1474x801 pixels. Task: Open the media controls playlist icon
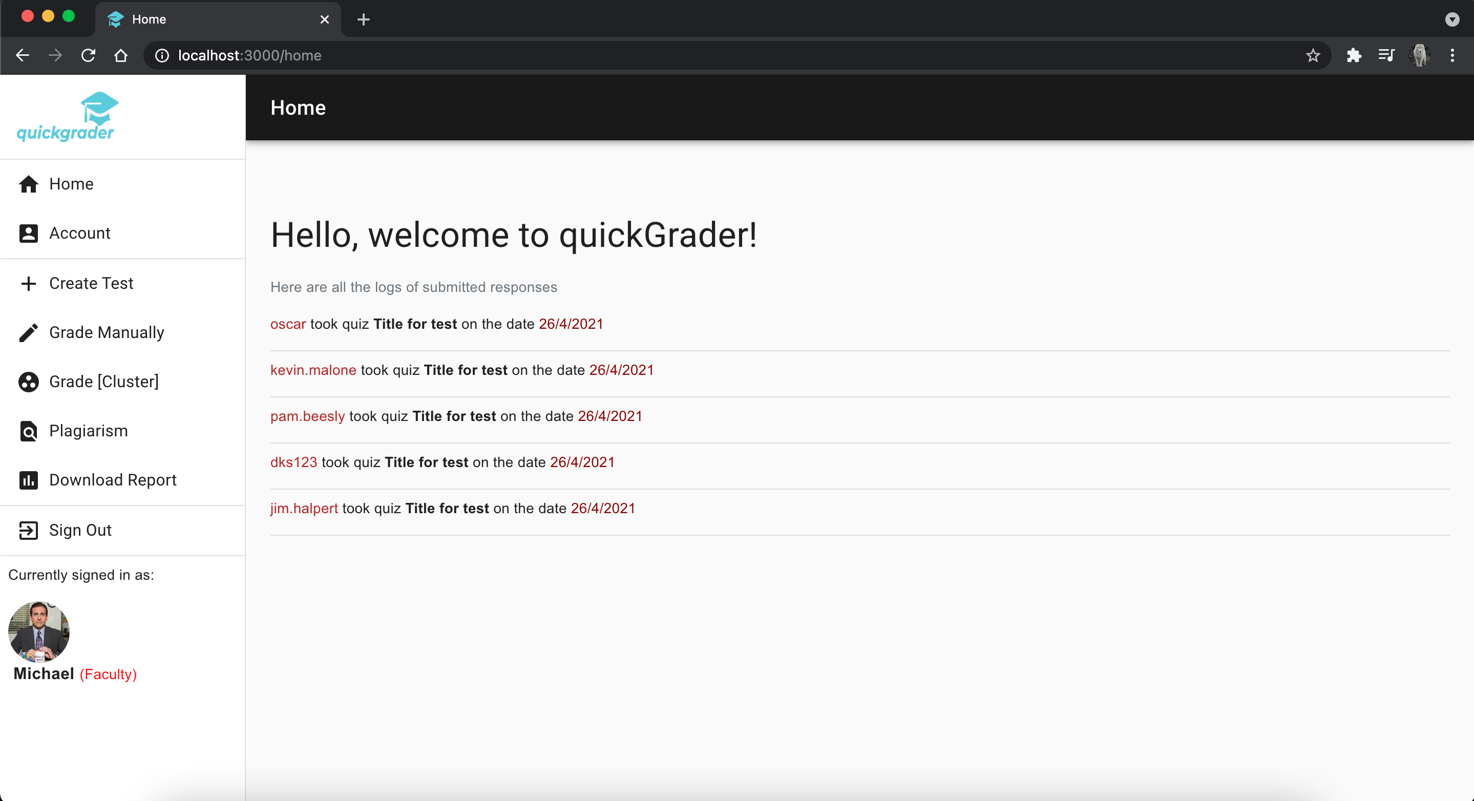[1386, 55]
